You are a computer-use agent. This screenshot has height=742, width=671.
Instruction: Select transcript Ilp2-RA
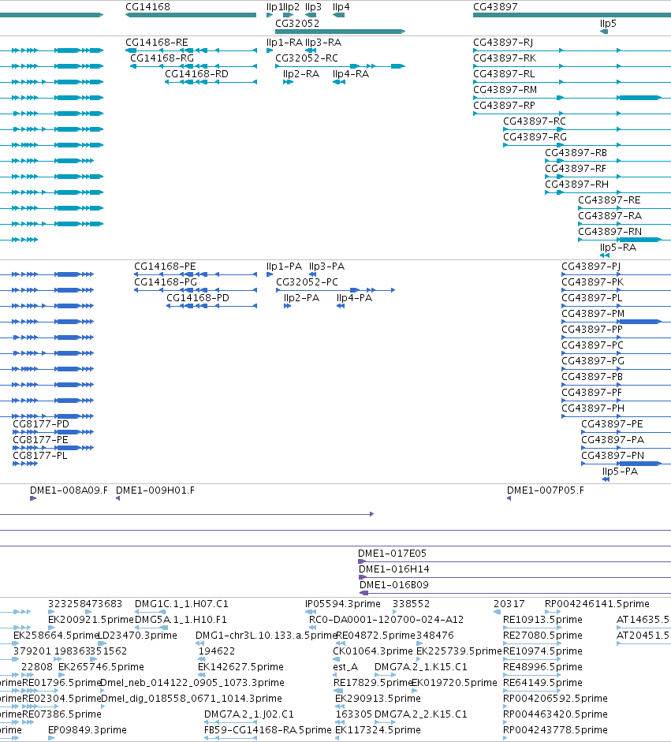point(288,82)
